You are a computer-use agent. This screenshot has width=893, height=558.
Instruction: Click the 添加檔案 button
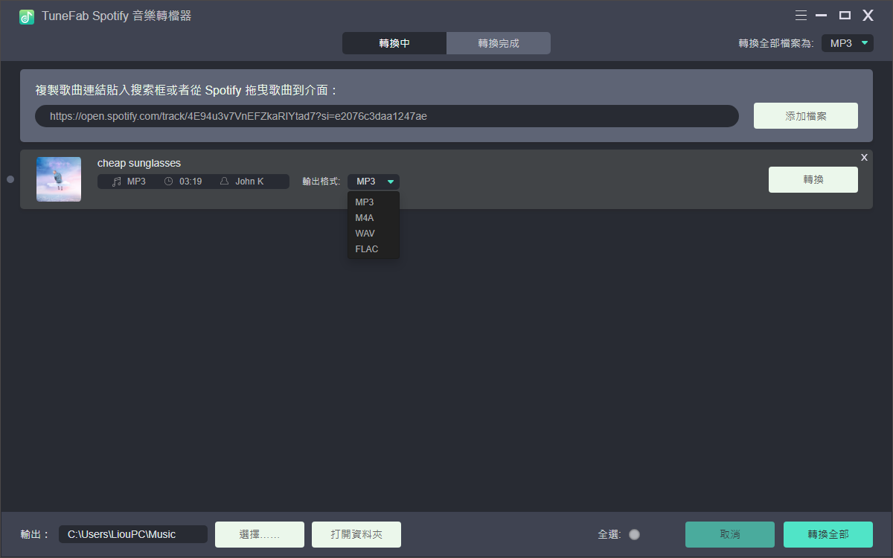pos(805,116)
